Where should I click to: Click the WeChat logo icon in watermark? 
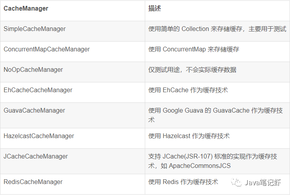click(x=236, y=182)
